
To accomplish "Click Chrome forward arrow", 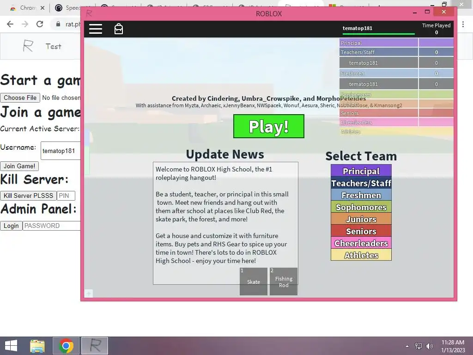I will pyautogui.click(x=25, y=24).
